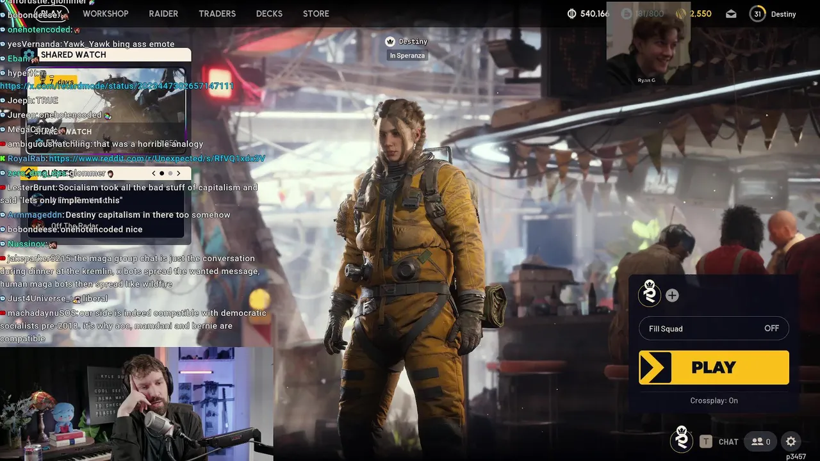Click the 2,550 token amount
This screenshot has width=820, height=461.
(x=700, y=13)
